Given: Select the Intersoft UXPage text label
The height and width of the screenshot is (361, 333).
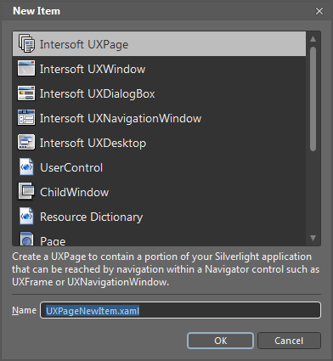Looking at the screenshot, I should (x=84, y=44).
